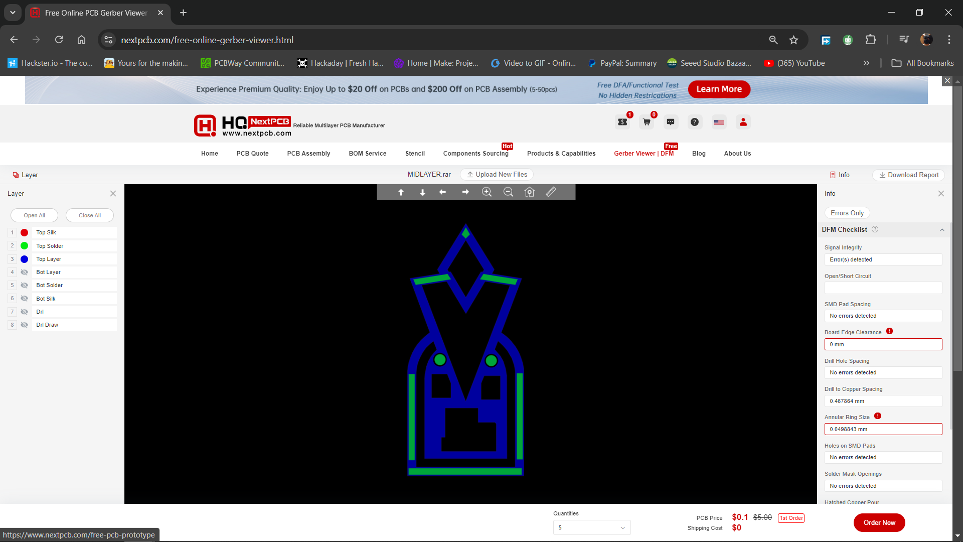Image resolution: width=963 pixels, height=542 pixels.
Task: Open the user account icon
Action: [x=743, y=122]
